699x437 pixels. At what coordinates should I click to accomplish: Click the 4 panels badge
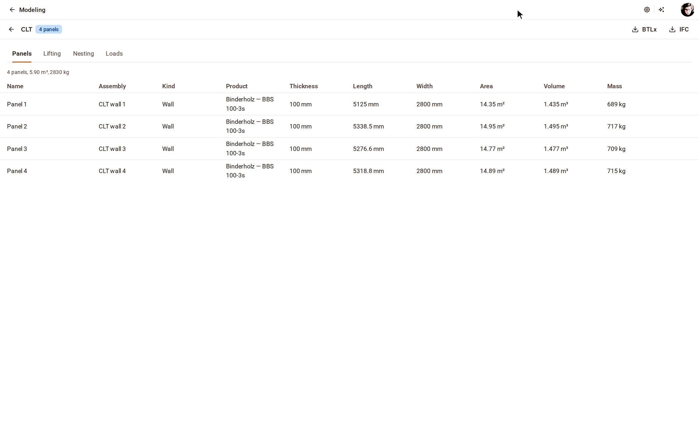[x=49, y=29]
